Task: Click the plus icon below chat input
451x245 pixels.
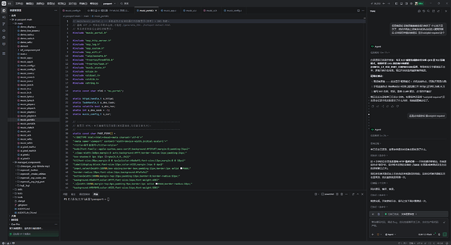Action: tap(373, 235)
